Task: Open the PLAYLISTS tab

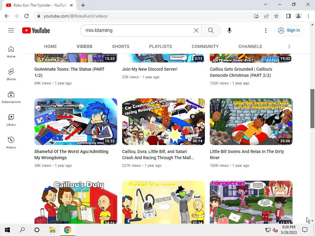Action: point(161,46)
